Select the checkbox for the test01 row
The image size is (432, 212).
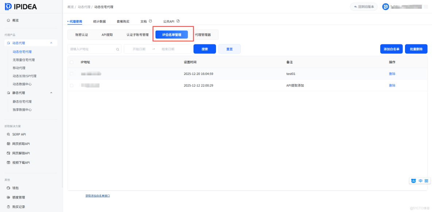pyautogui.click(x=72, y=74)
